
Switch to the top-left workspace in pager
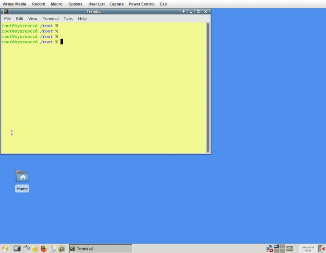[x=276, y=246]
